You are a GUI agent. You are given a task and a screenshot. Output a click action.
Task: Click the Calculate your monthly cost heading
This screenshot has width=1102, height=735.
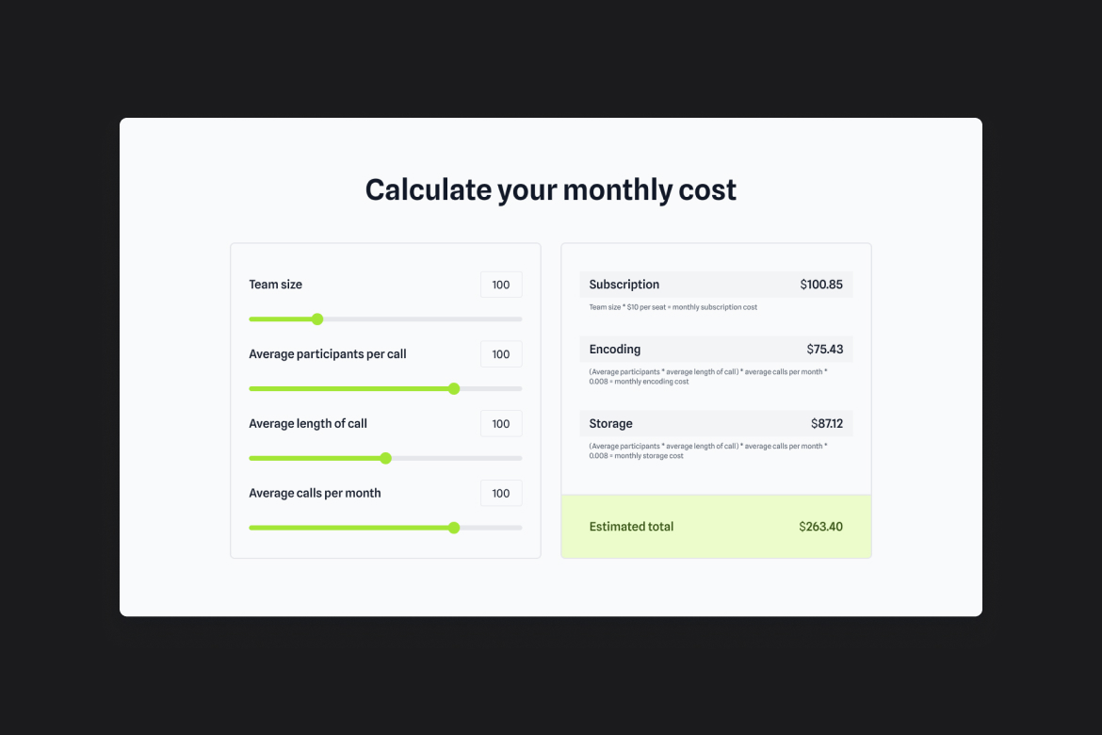click(x=550, y=189)
